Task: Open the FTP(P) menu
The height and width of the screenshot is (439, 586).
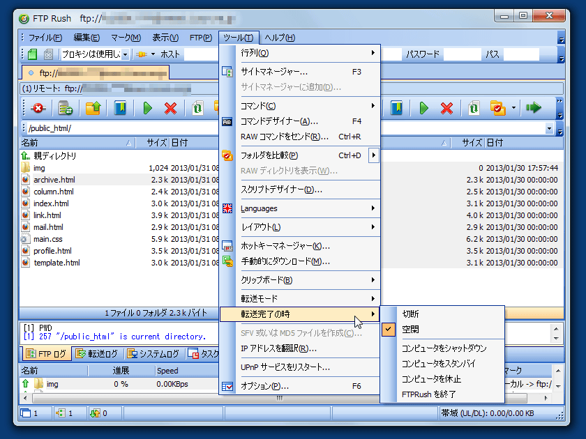Action: pos(201,38)
